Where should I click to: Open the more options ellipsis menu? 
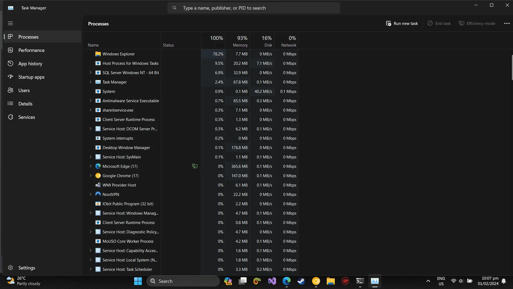coord(507,24)
